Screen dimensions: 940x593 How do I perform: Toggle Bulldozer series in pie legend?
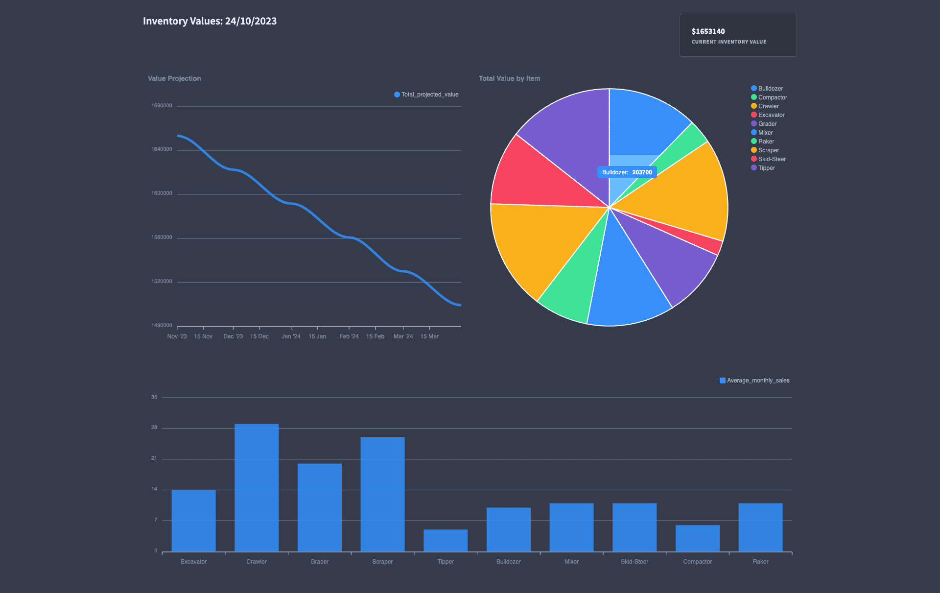767,89
